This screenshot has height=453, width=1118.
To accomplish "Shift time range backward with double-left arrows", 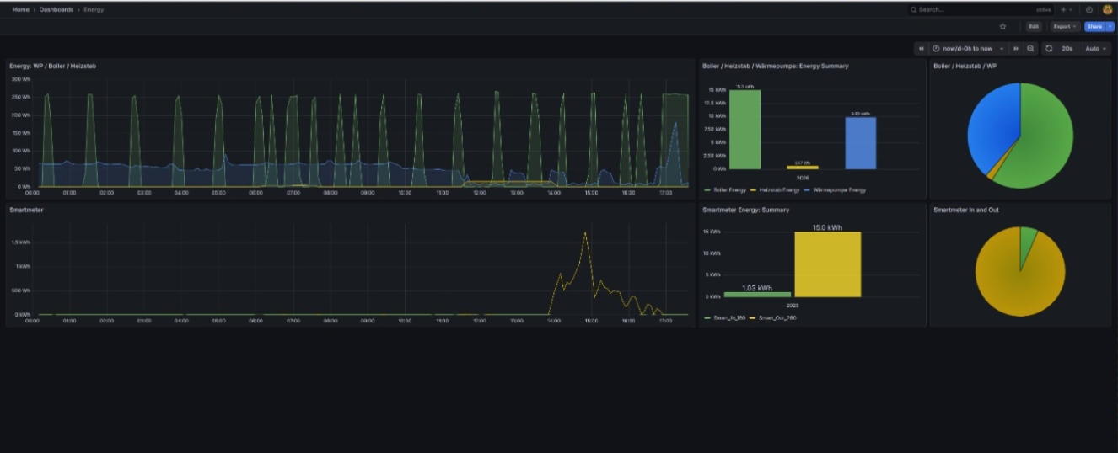I will 921,49.
